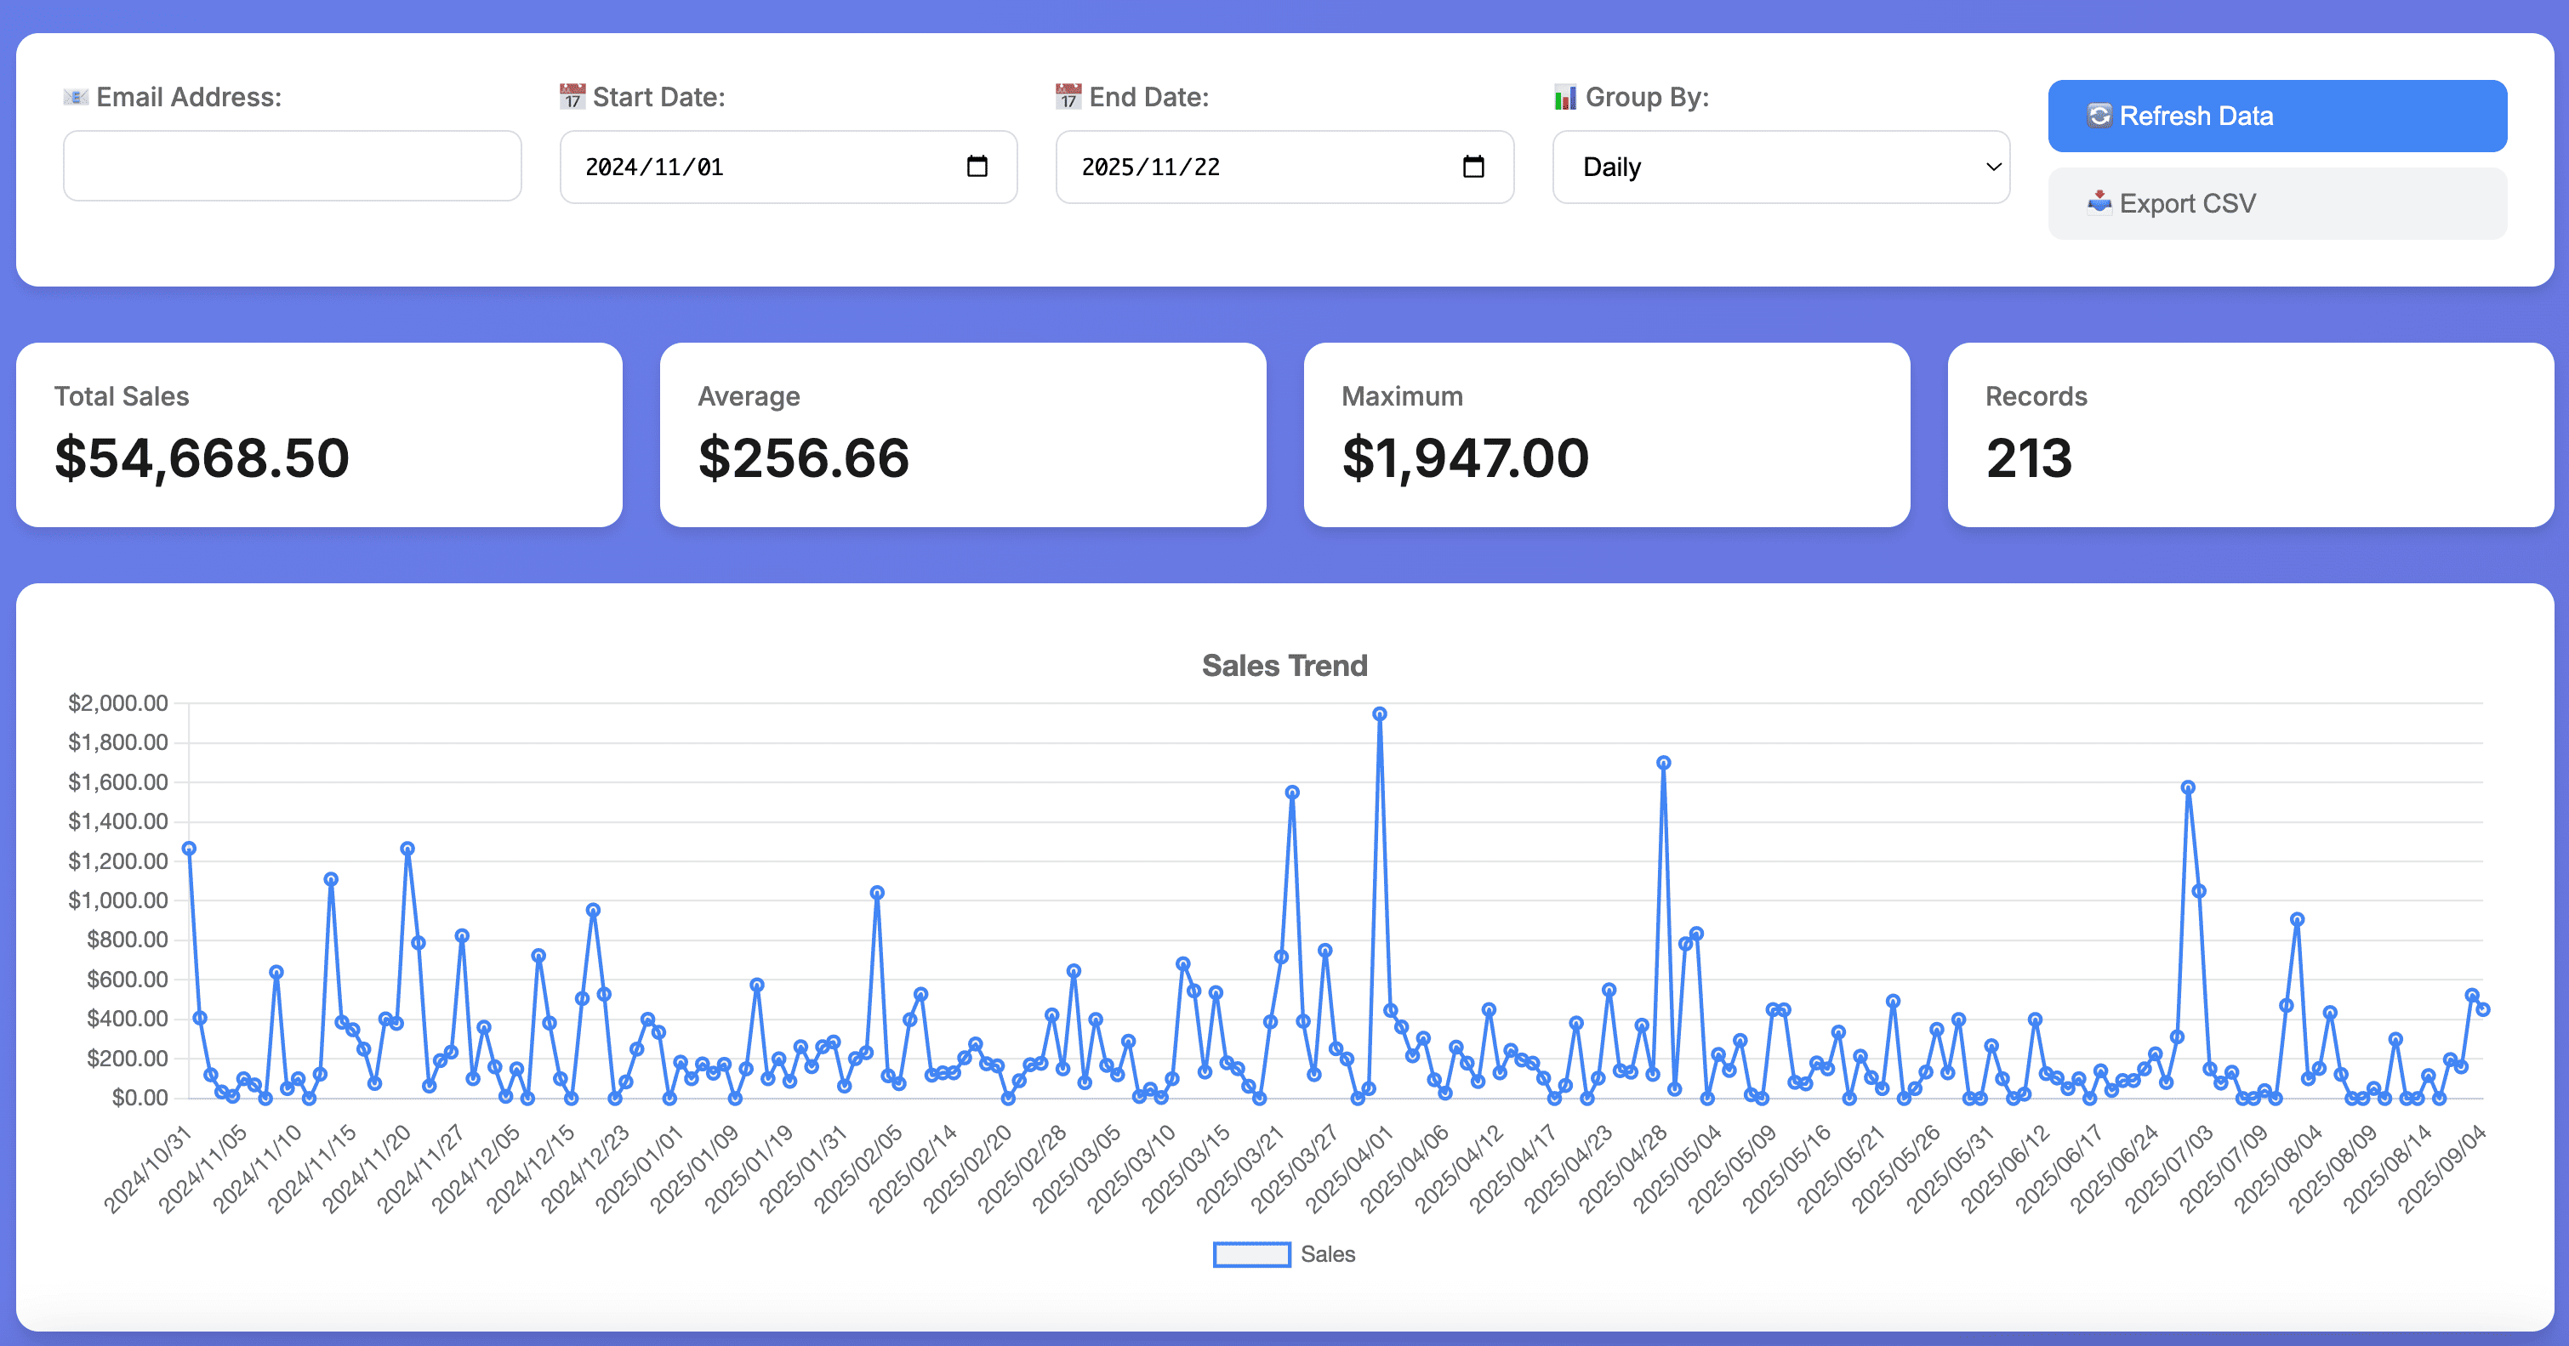Click the bar chart icon beside Group By
The width and height of the screenshot is (2569, 1346).
click(1564, 97)
